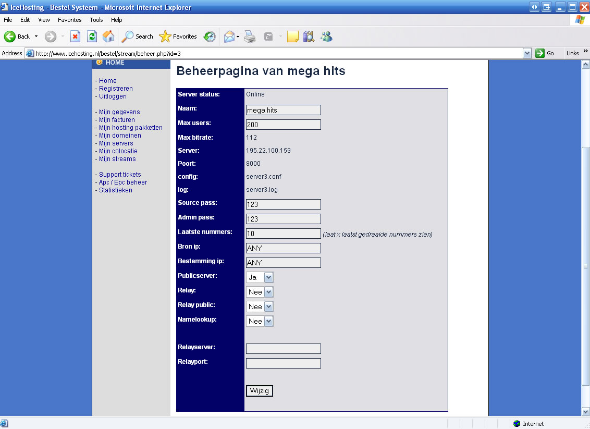Viewport: 590px width, 429px height.
Task: Click the Back navigation button
Action: tap(17, 36)
